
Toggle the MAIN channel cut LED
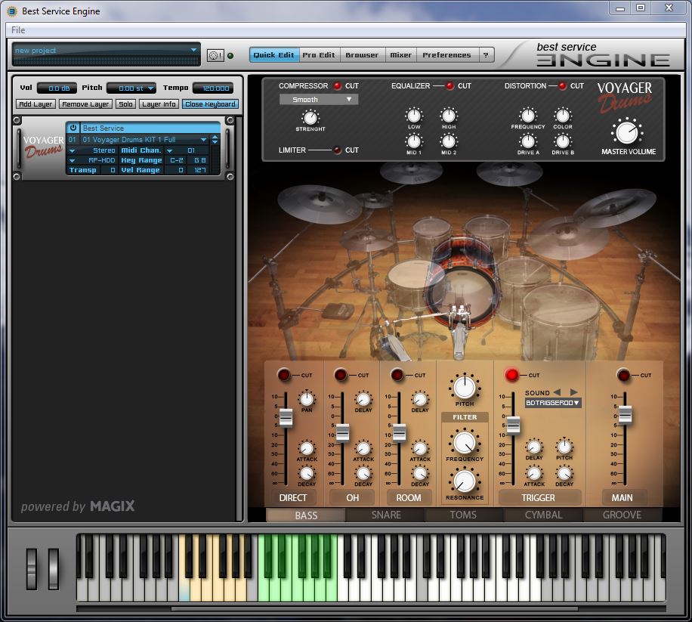tap(623, 375)
